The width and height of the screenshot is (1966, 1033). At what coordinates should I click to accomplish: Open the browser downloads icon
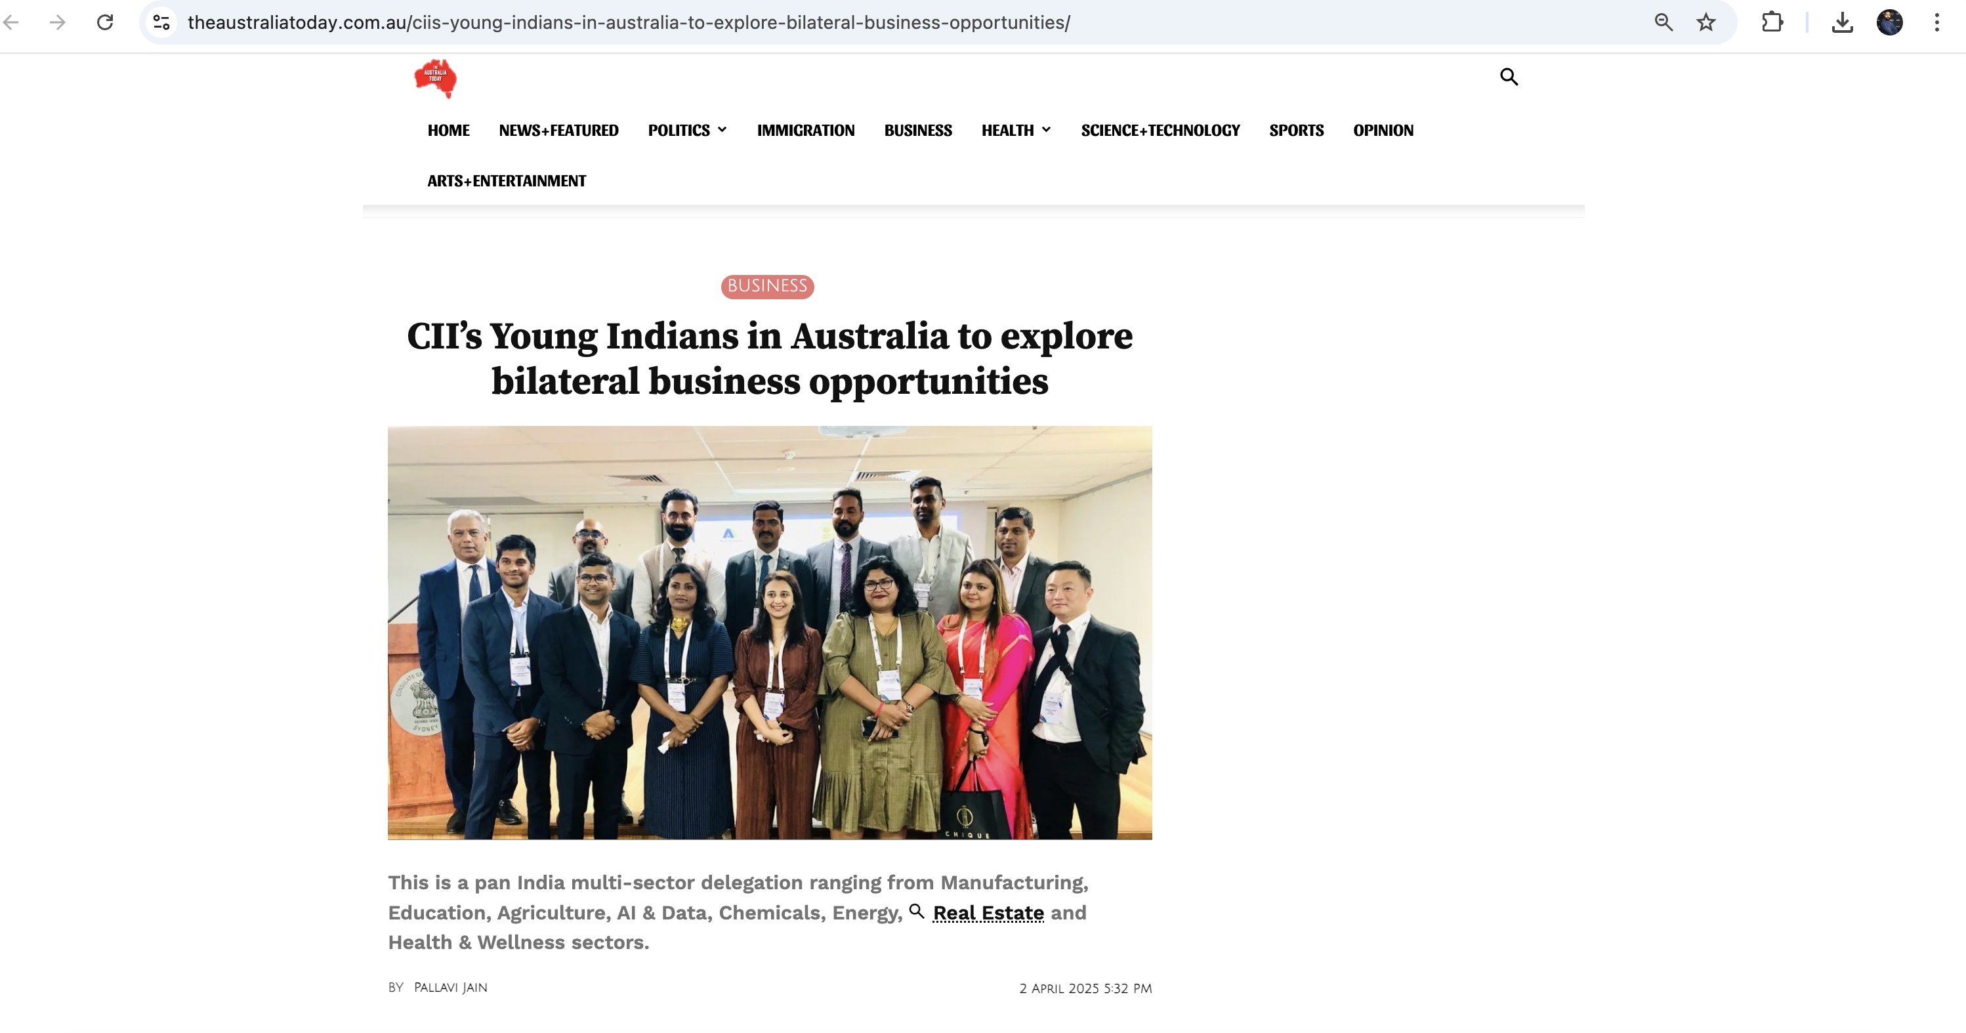click(1841, 22)
